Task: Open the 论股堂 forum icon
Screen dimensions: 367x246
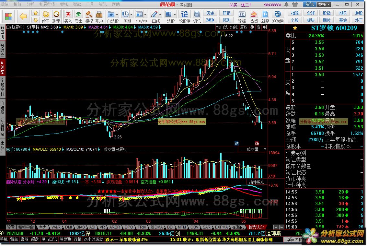Action: 184,17
